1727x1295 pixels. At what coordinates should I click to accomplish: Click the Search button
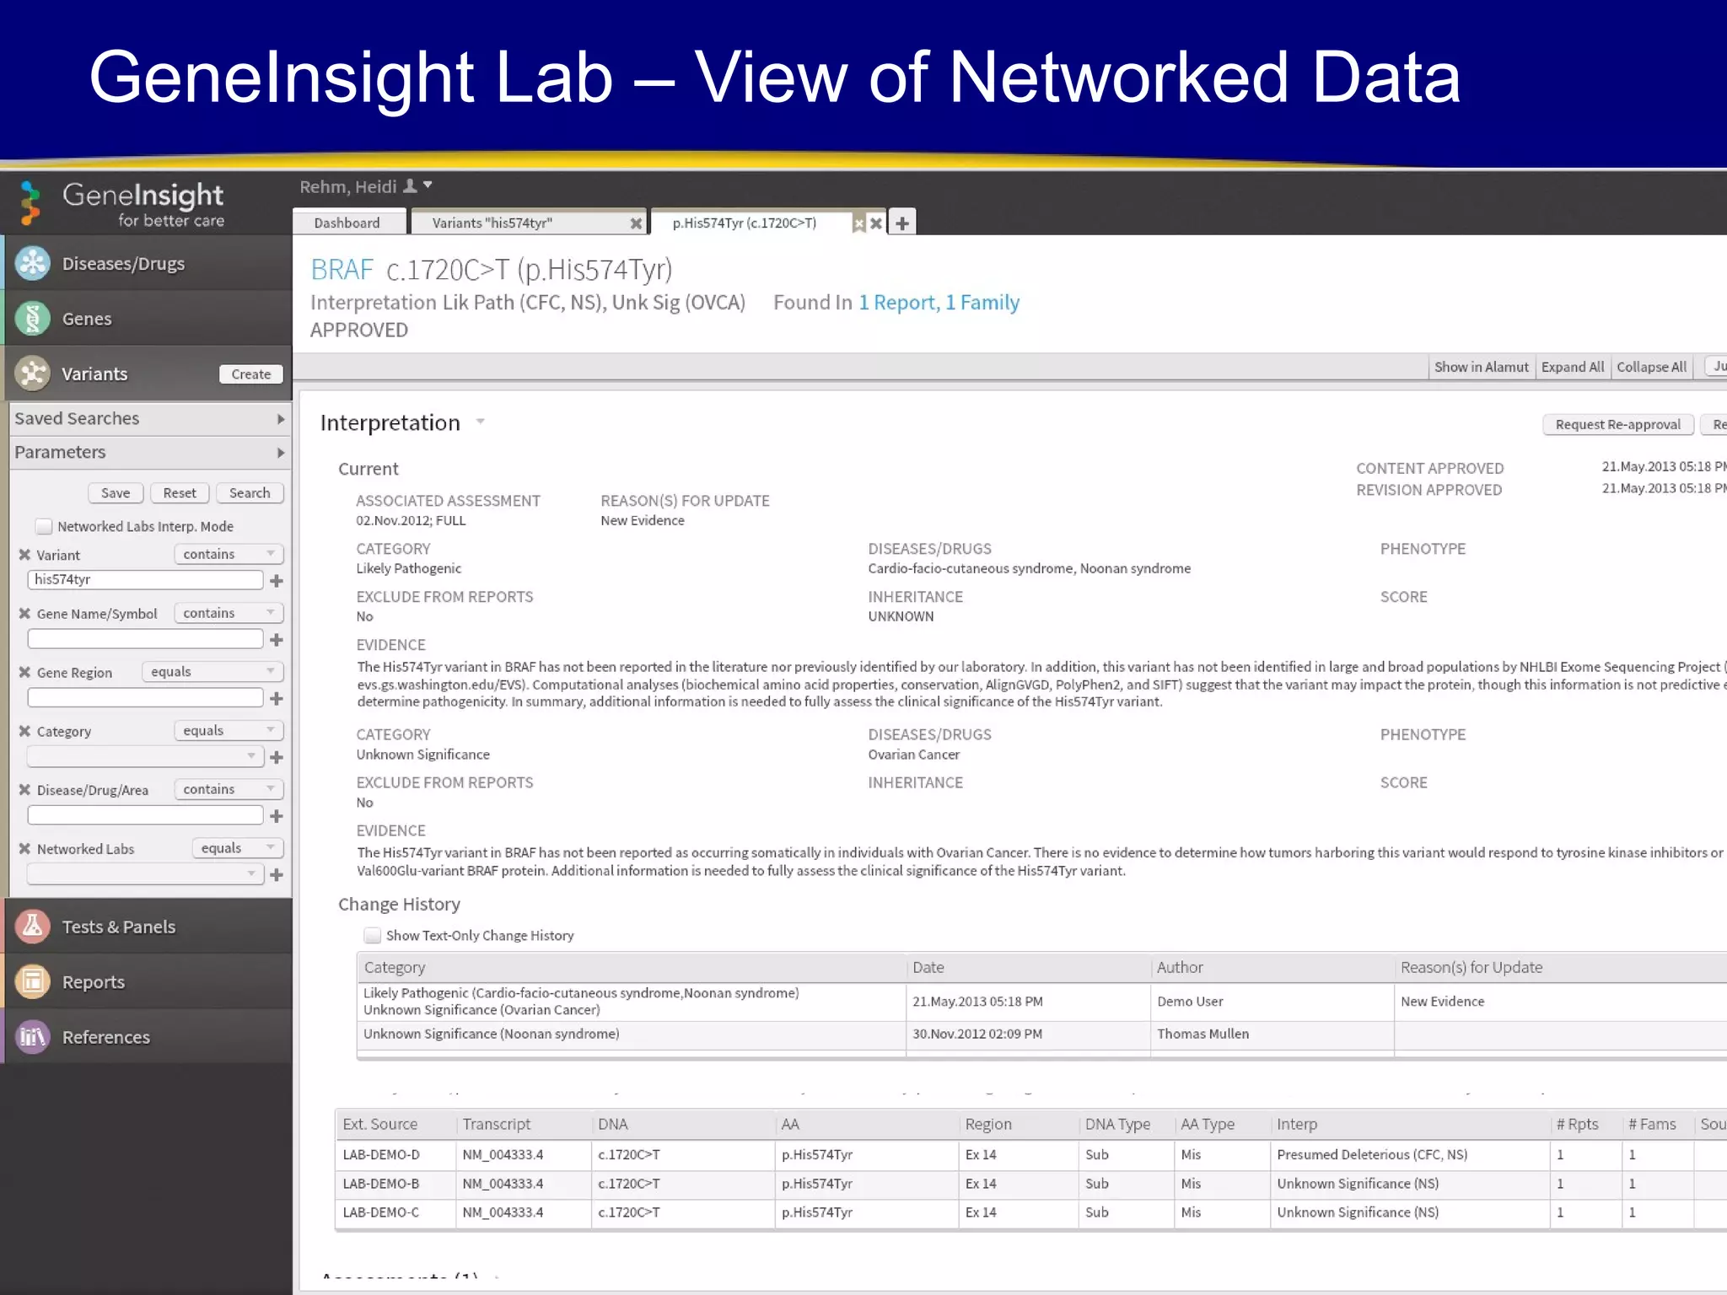tap(250, 493)
